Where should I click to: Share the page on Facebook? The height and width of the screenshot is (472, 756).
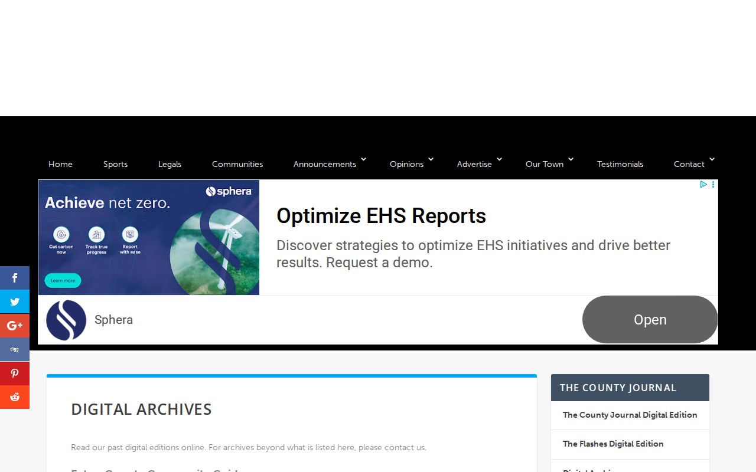(15, 278)
